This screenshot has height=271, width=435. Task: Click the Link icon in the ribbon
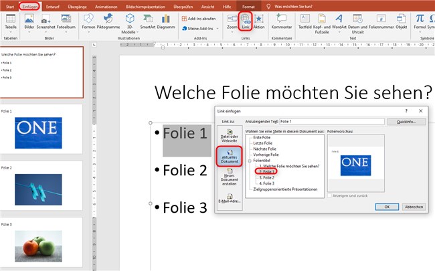[245, 21]
